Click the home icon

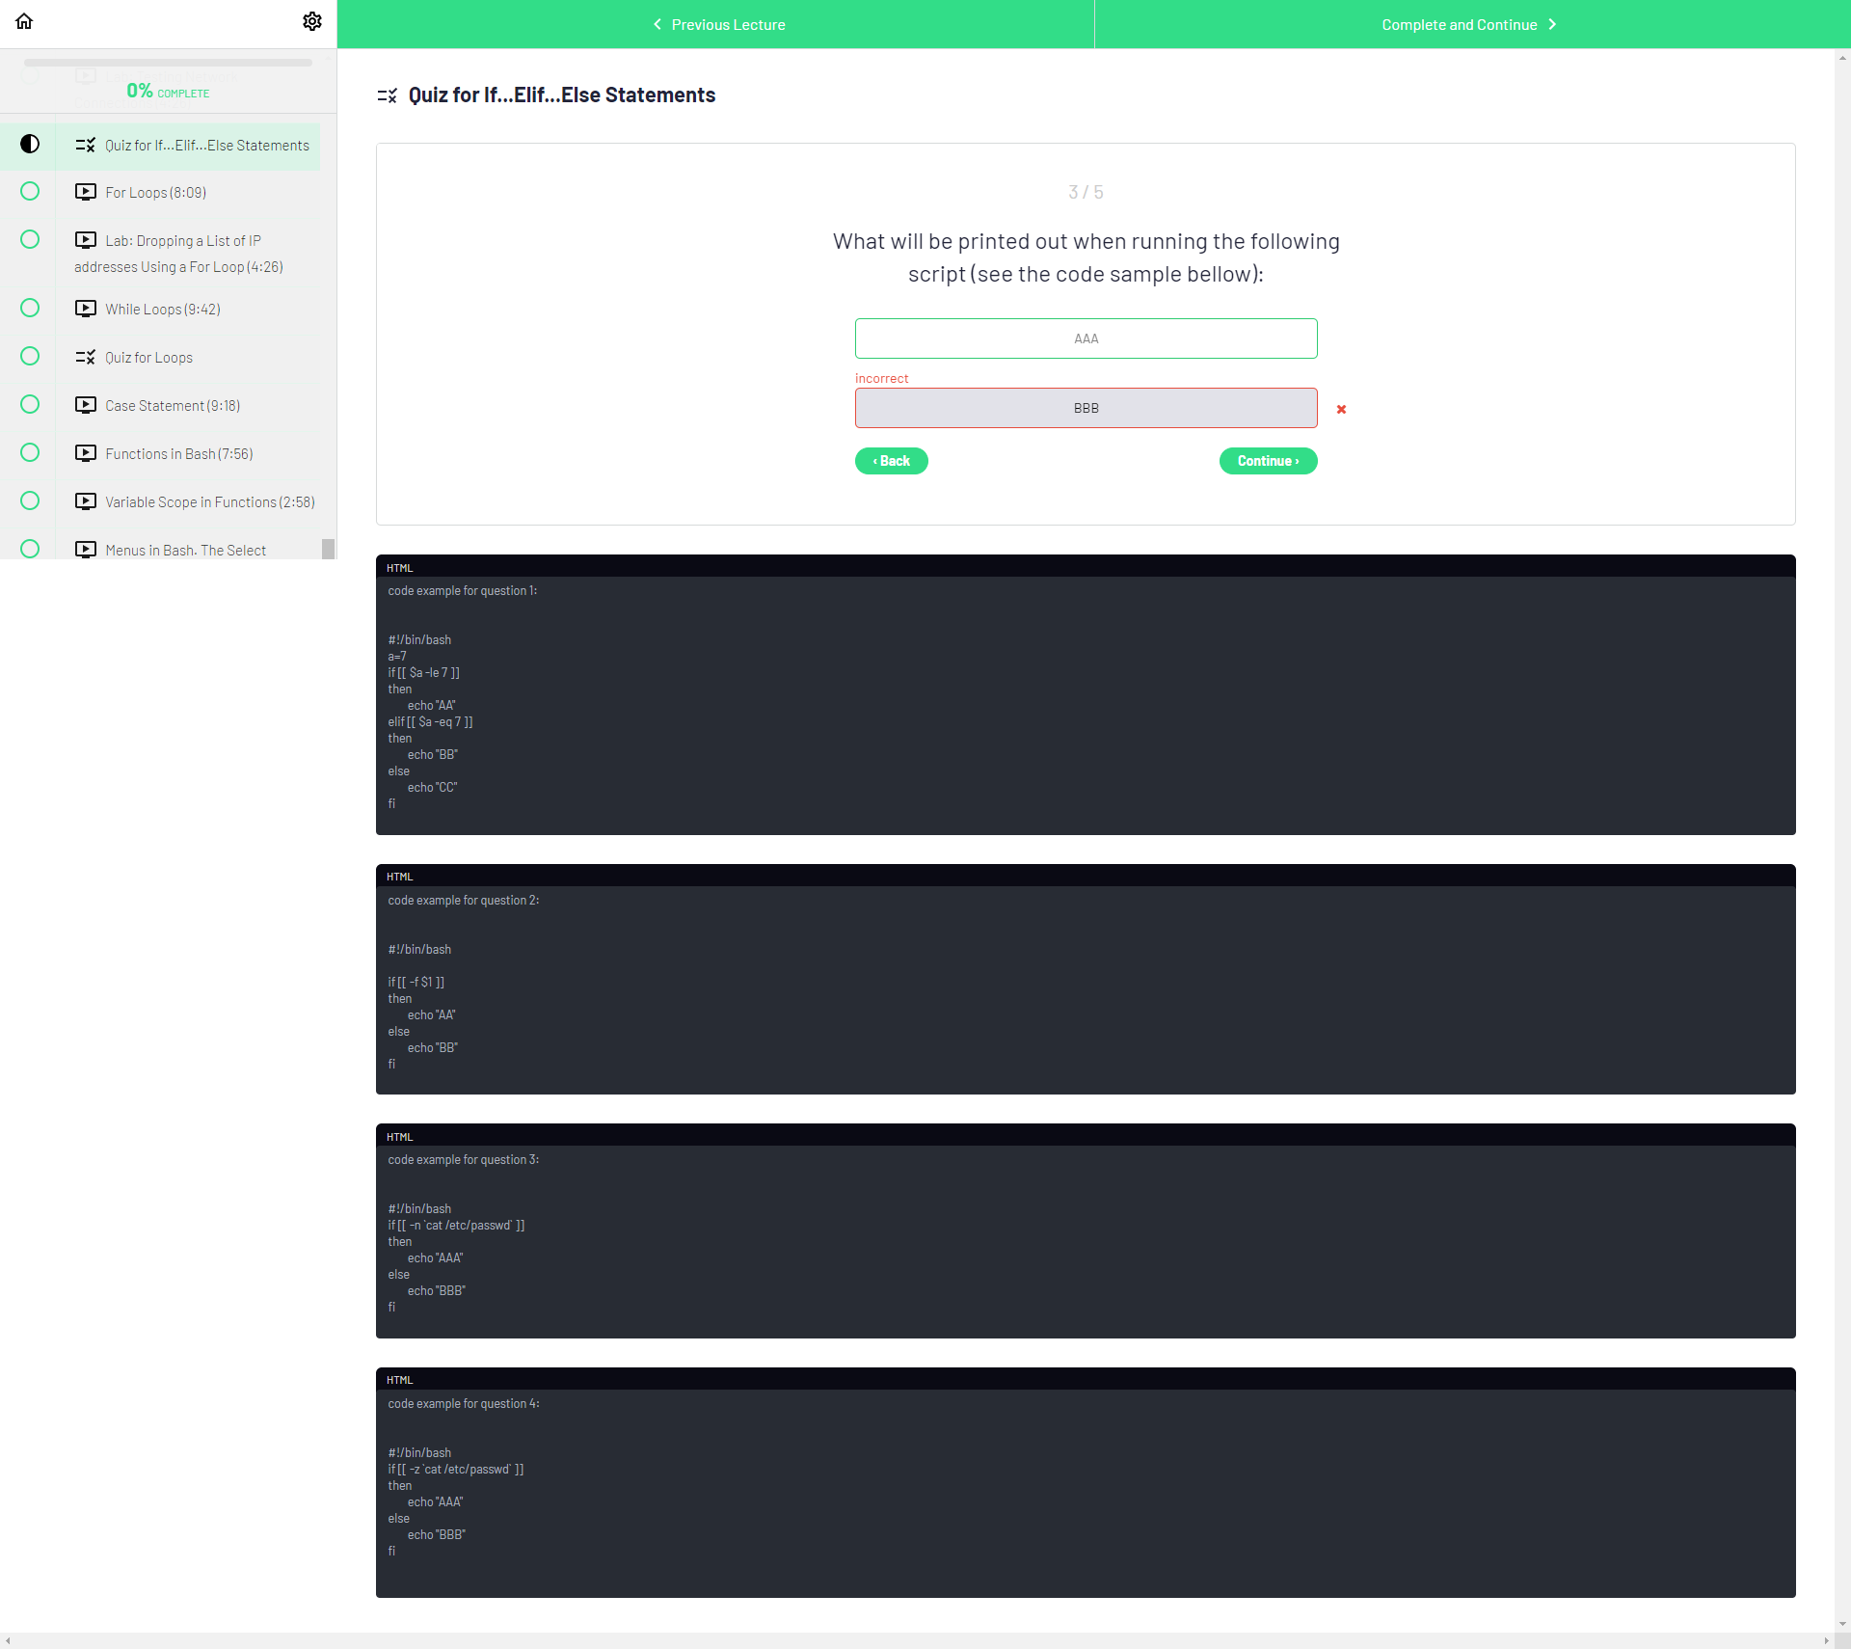coord(24,21)
